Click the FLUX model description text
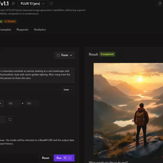The image size is (163, 163). click(x=43, y=12)
